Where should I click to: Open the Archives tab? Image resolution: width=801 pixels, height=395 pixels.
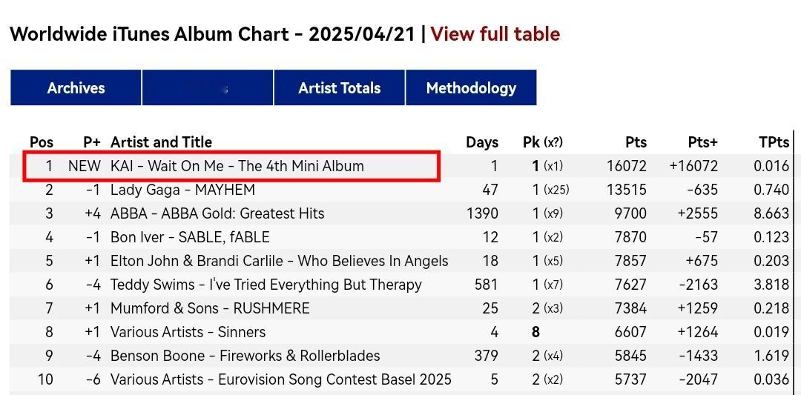(x=76, y=87)
